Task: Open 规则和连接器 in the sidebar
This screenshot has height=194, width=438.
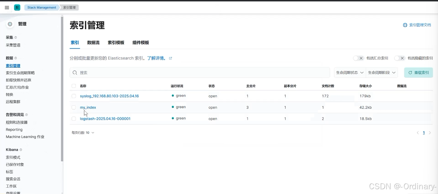Action: 17,122
